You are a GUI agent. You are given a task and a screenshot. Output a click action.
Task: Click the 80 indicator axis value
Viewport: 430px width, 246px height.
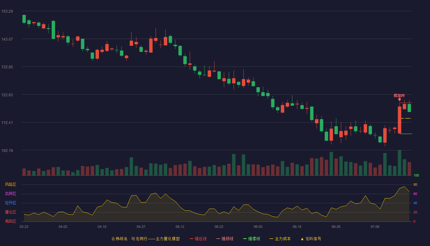[415, 184]
